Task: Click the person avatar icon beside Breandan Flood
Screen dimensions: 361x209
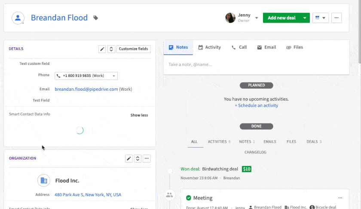Action: (18, 18)
